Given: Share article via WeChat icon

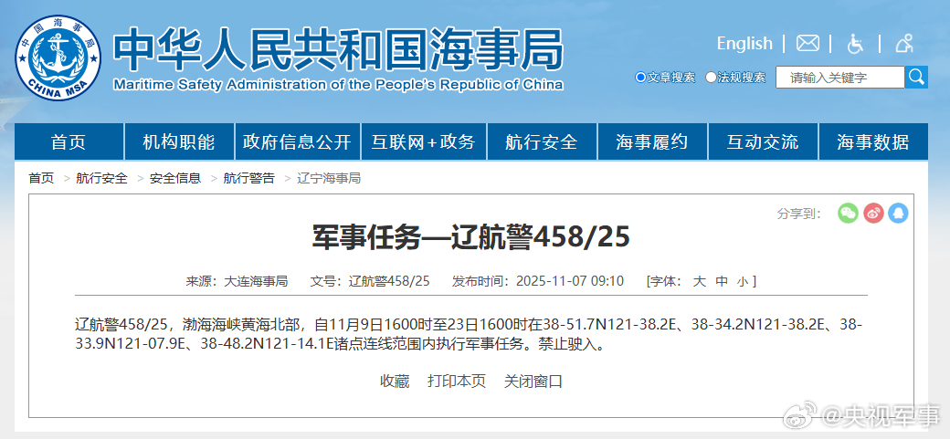Looking at the screenshot, I should click(x=849, y=213).
